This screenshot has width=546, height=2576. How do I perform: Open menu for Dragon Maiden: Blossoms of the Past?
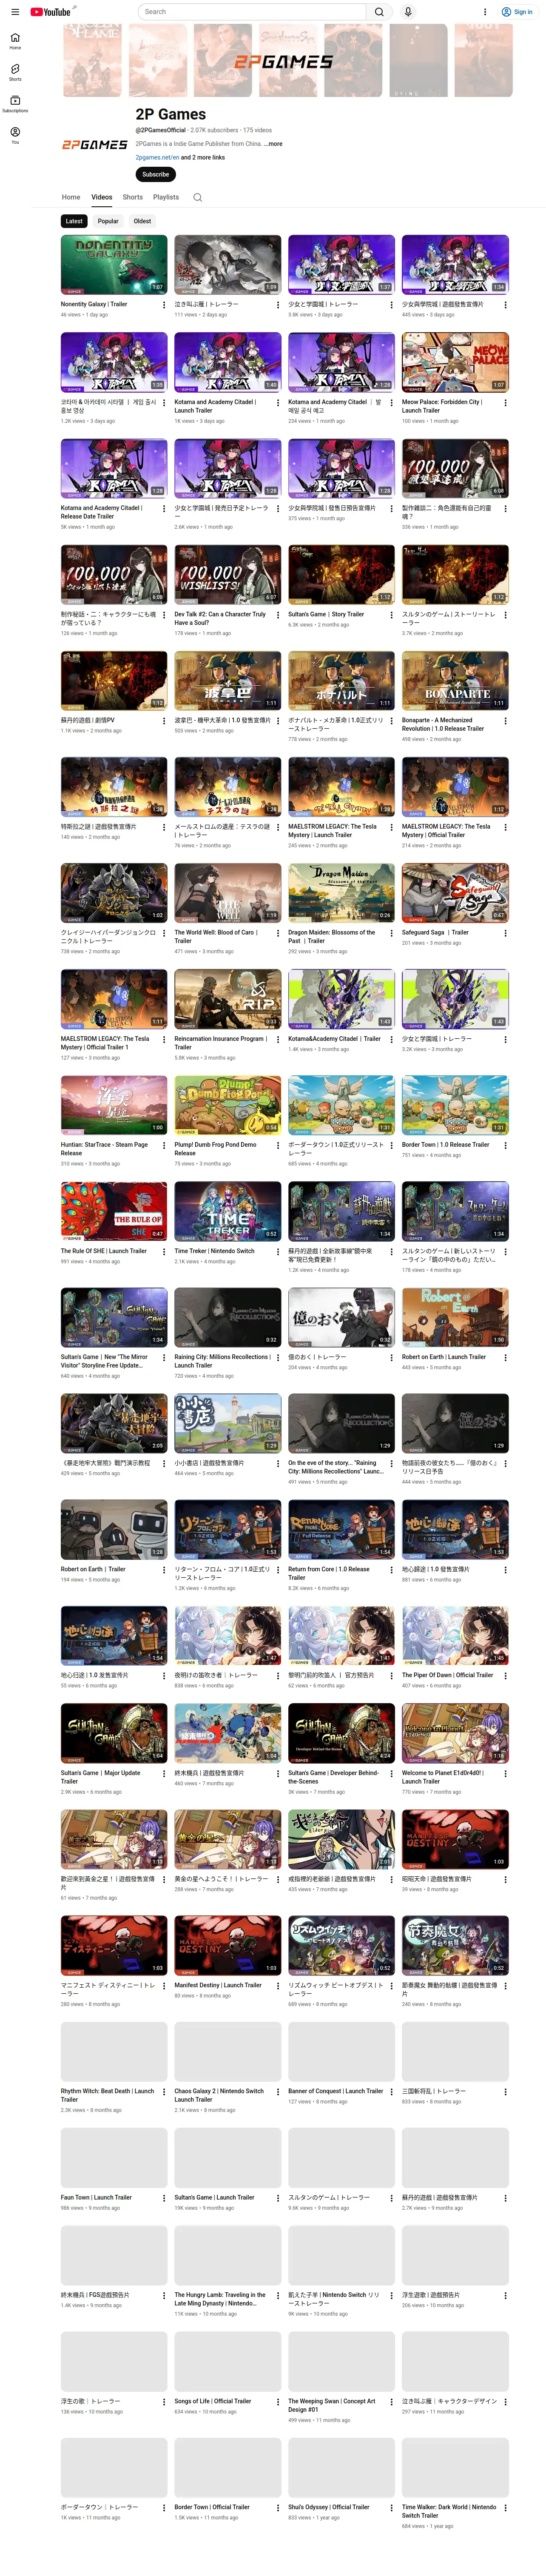391,933
